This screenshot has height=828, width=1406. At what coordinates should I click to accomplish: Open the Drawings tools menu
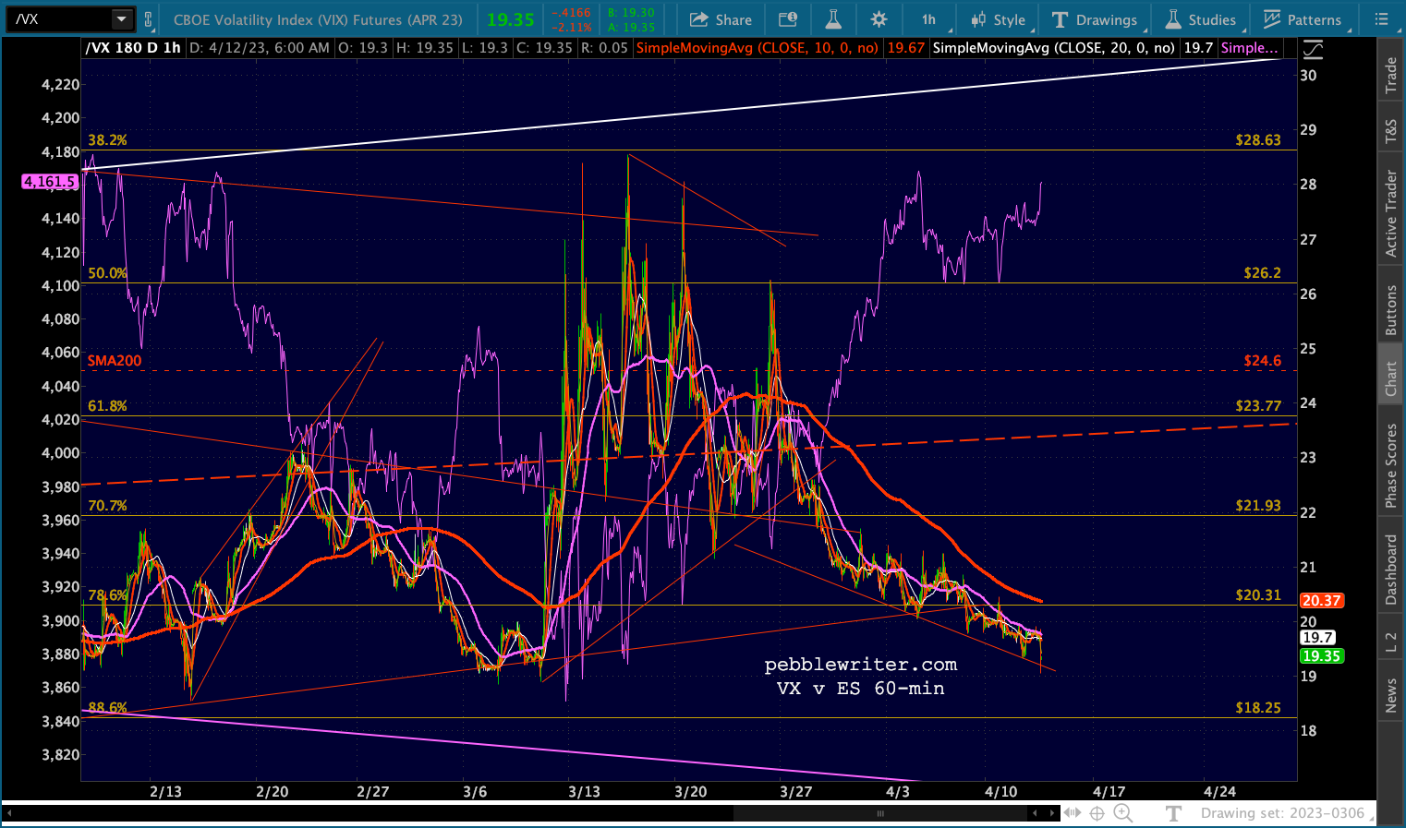1095,19
